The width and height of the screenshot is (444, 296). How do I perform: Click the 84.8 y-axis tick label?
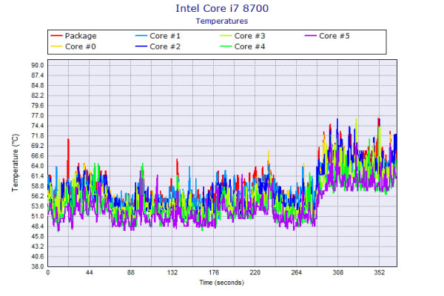pyautogui.click(x=38, y=86)
